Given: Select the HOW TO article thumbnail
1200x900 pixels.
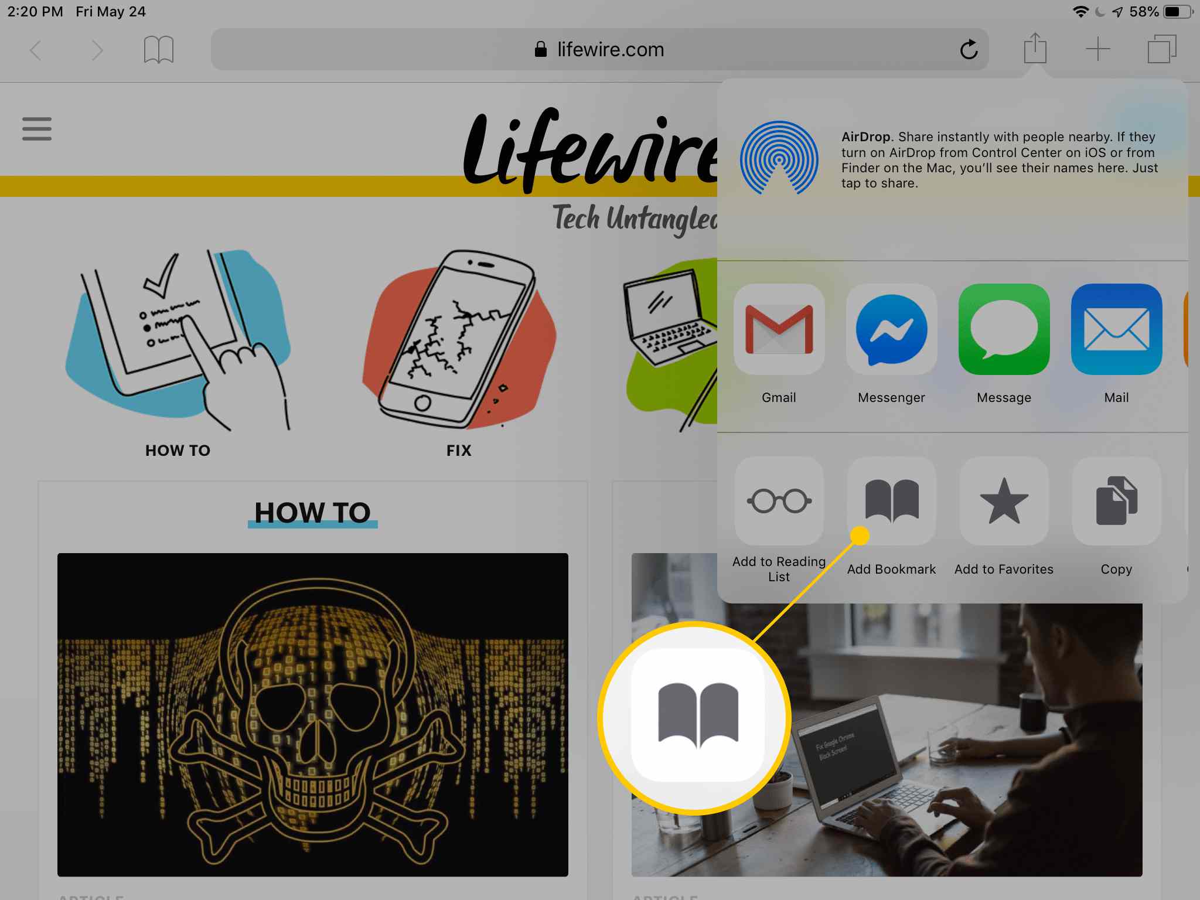Looking at the screenshot, I should point(312,715).
